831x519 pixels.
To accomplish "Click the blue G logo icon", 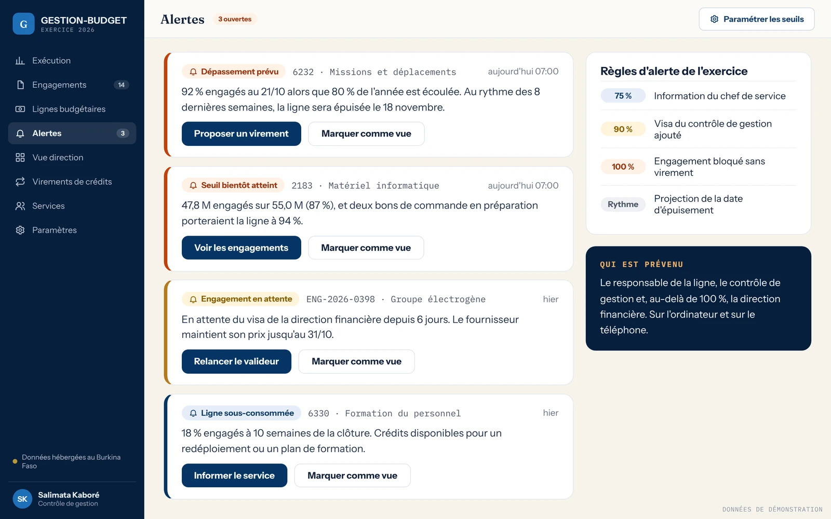I will pos(23,24).
